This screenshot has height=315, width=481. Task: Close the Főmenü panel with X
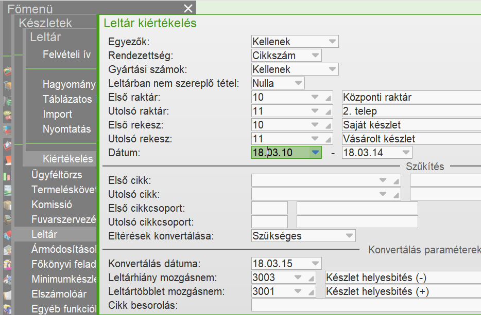point(188,8)
